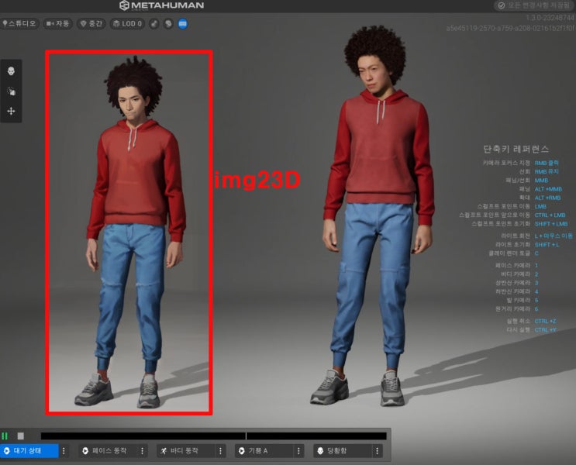The height and width of the screenshot is (465, 576).
Task: Open the LOD 0 level selector
Action: coord(127,23)
